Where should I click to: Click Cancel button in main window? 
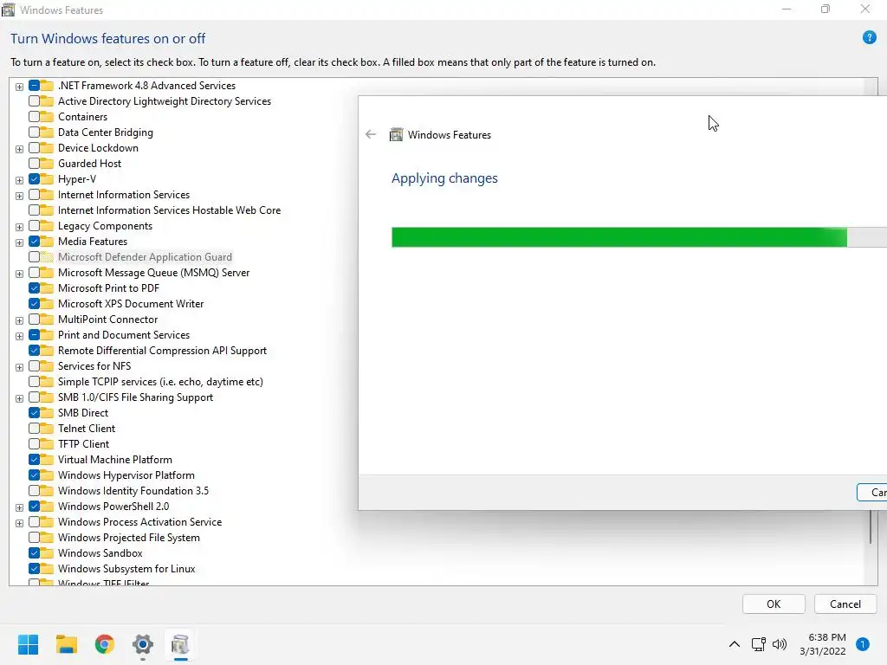845,604
